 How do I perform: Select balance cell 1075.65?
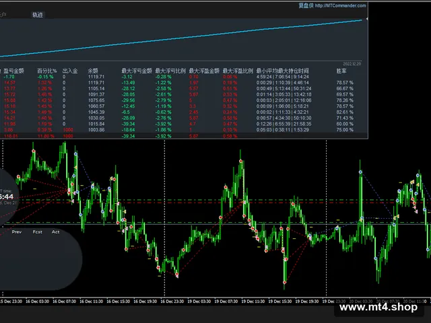tap(96, 100)
